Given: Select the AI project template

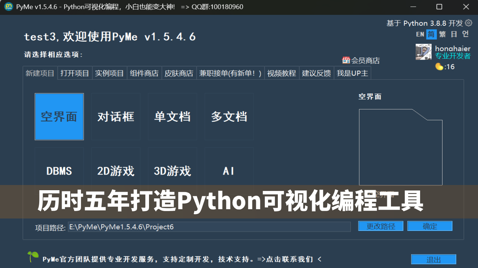Looking at the screenshot, I should (229, 171).
